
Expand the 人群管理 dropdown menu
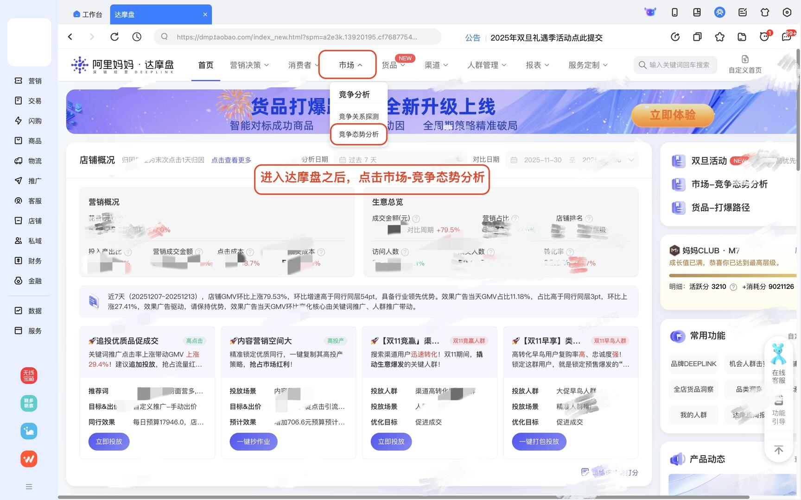pyautogui.click(x=487, y=65)
